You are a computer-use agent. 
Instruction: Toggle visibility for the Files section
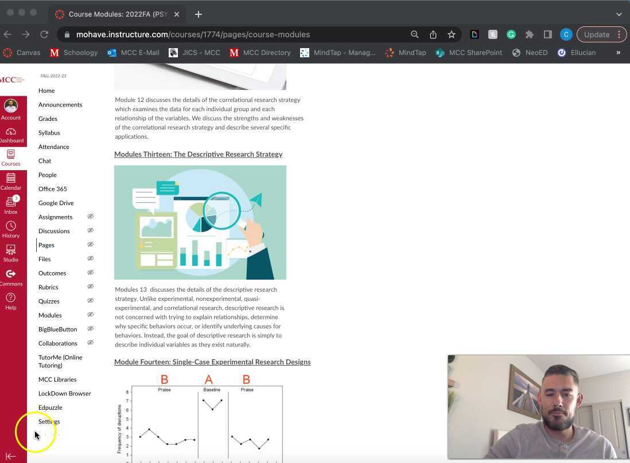coord(90,259)
